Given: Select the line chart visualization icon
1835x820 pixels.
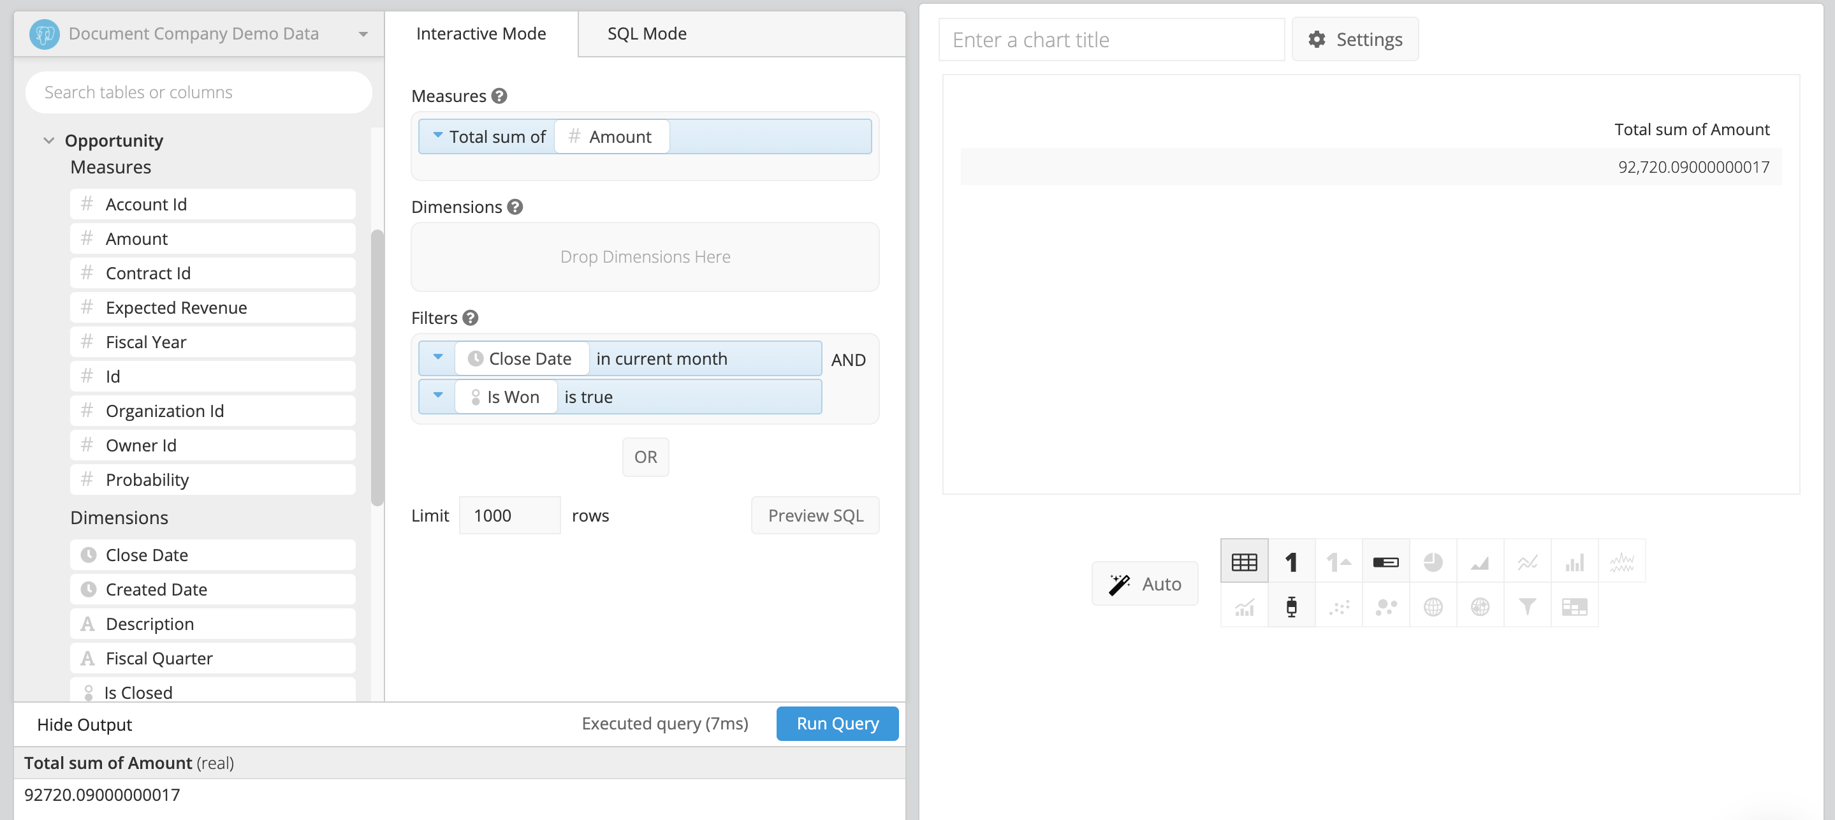Looking at the screenshot, I should click(x=1525, y=562).
